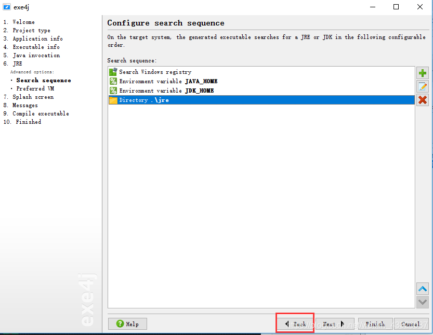The width and height of the screenshot is (433, 335).
Task: Open the Help button
Action: click(x=127, y=324)
